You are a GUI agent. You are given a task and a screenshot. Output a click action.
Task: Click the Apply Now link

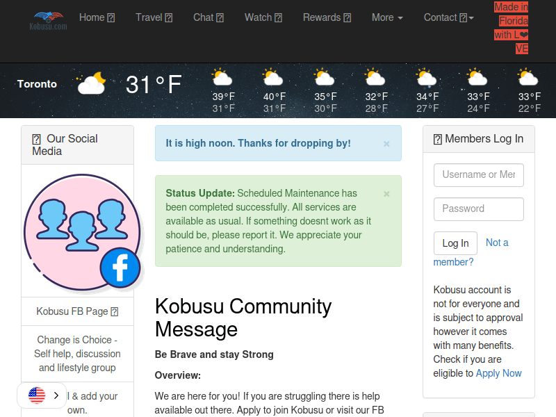pos(499,373)
